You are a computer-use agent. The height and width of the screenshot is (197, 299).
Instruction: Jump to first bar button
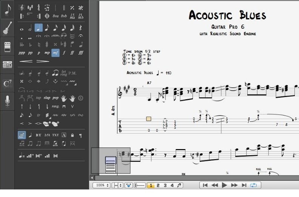(205, 185)
